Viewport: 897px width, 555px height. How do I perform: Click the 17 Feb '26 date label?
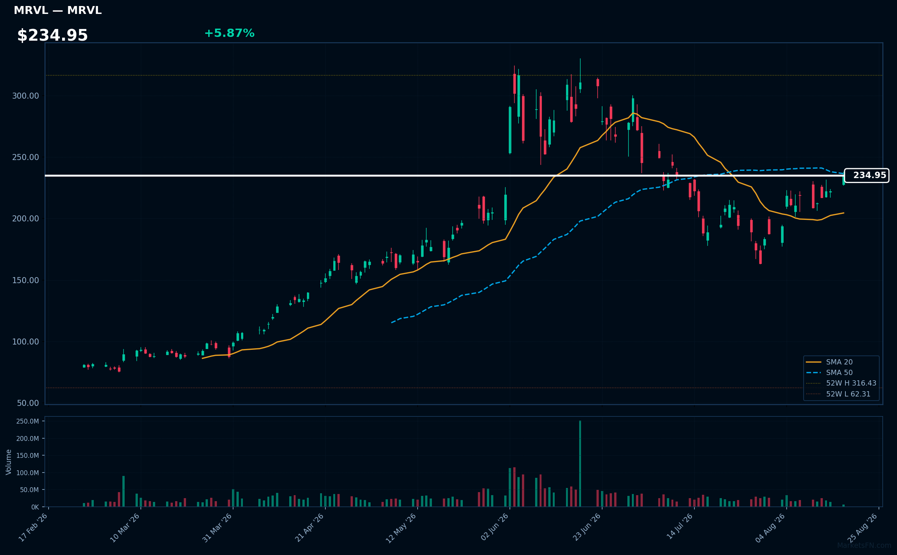tap(33, 528)
